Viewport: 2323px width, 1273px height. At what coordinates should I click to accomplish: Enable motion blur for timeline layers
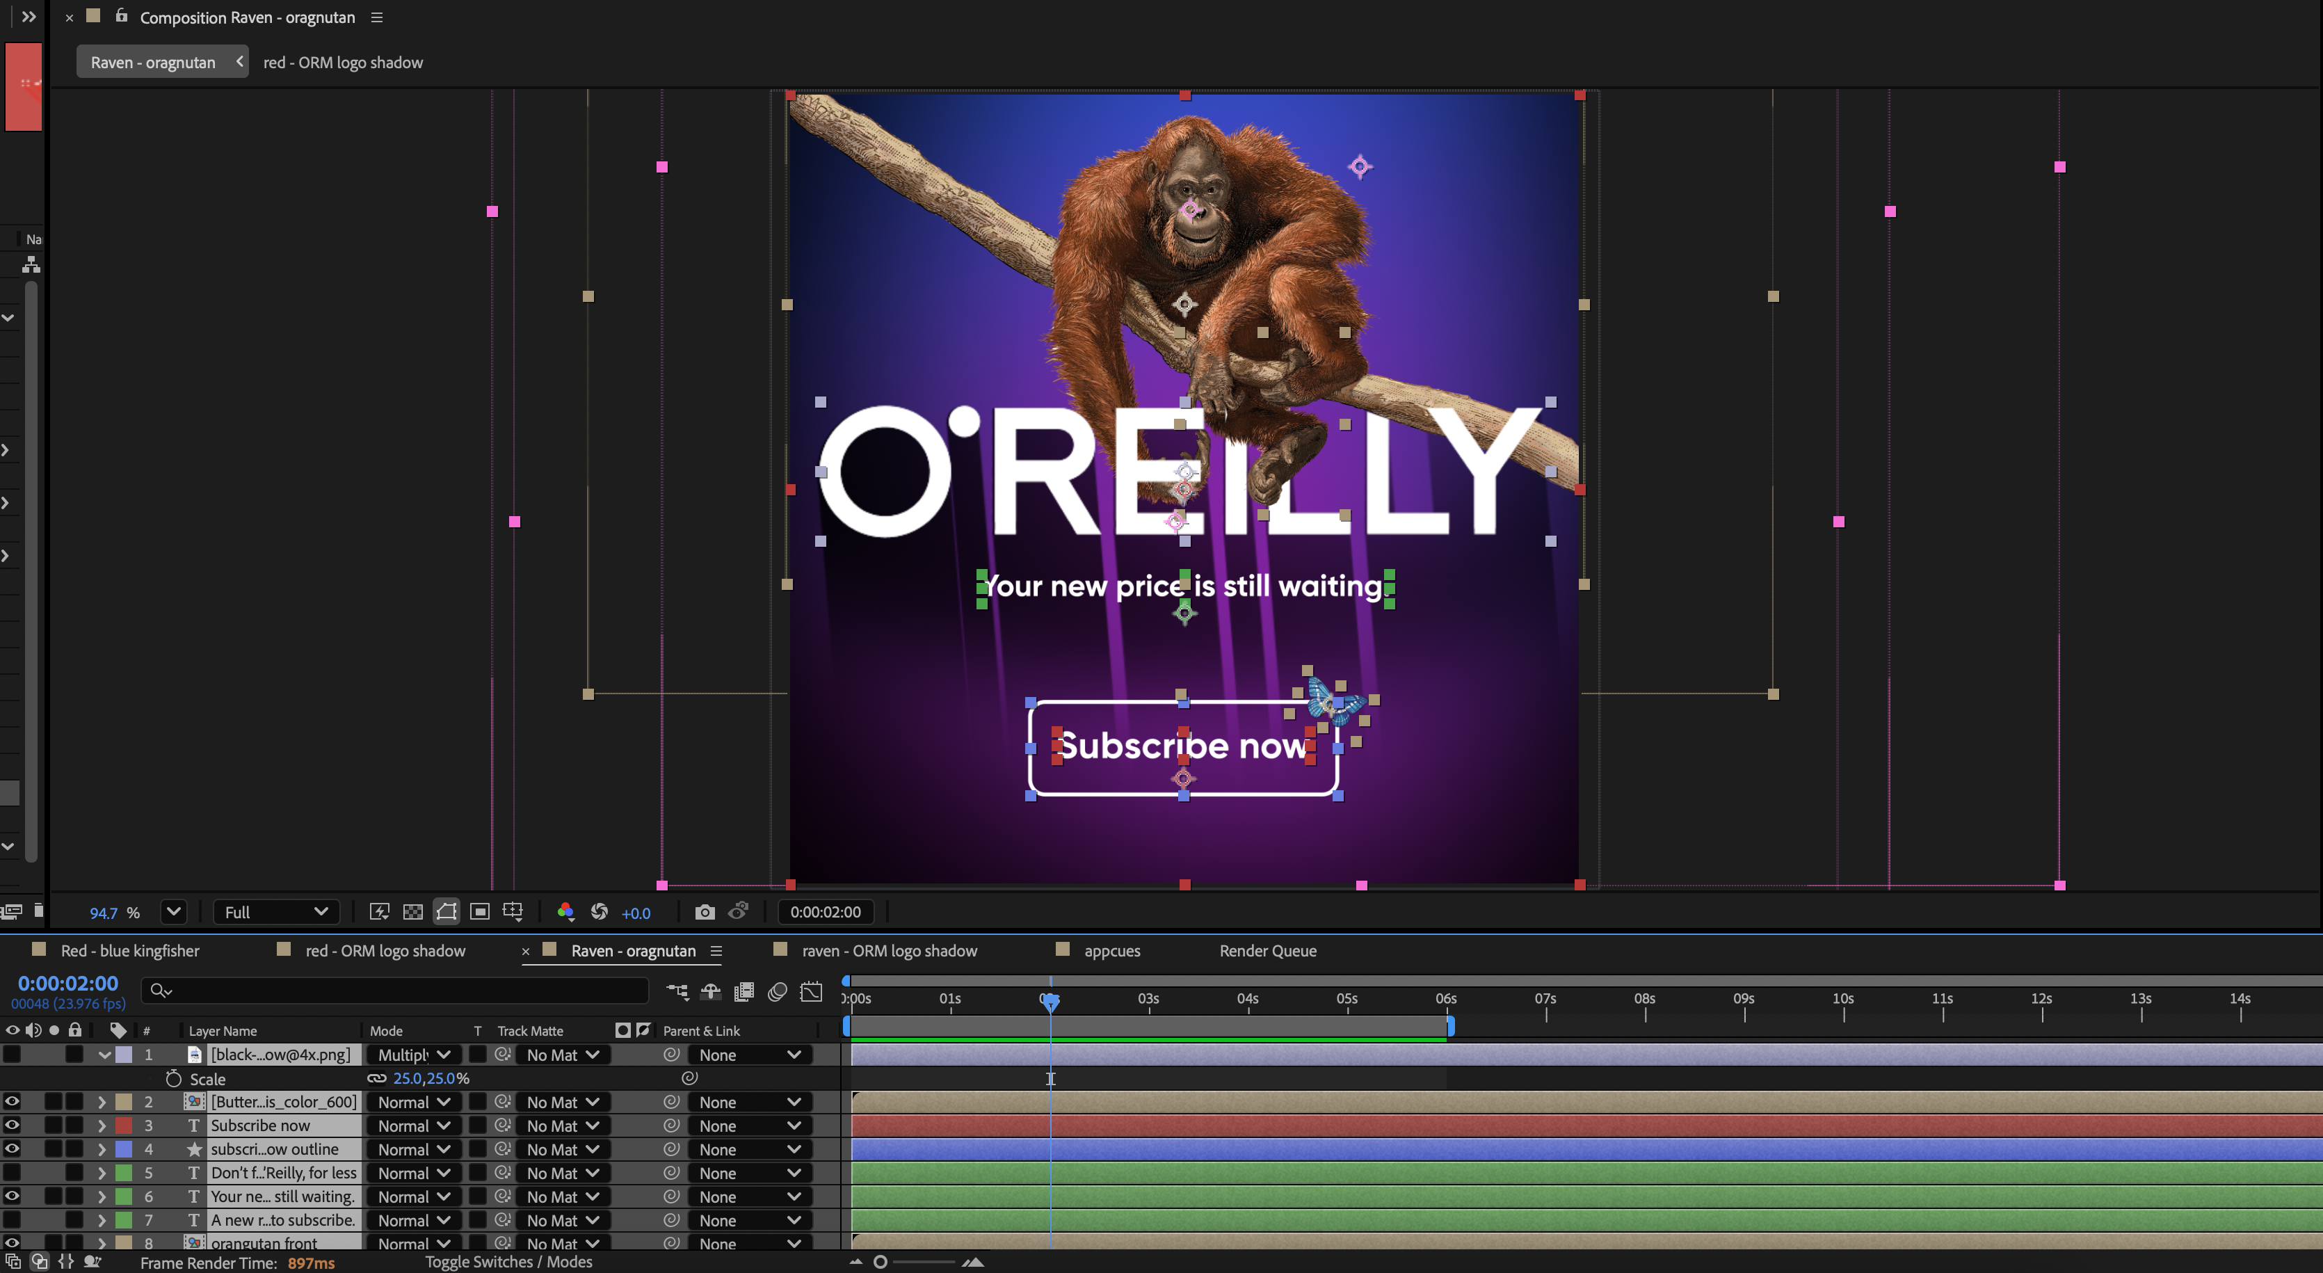[x=778, y=991]
